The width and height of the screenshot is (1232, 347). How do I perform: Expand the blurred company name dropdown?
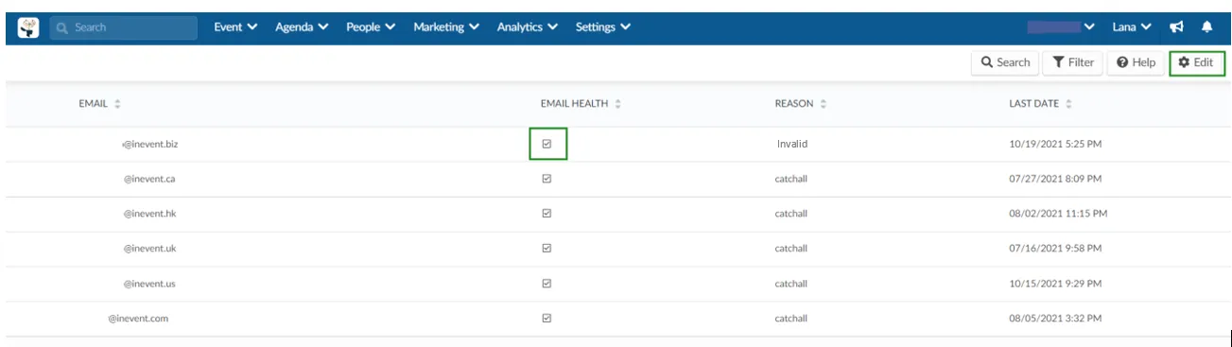tap(1061, 27)
